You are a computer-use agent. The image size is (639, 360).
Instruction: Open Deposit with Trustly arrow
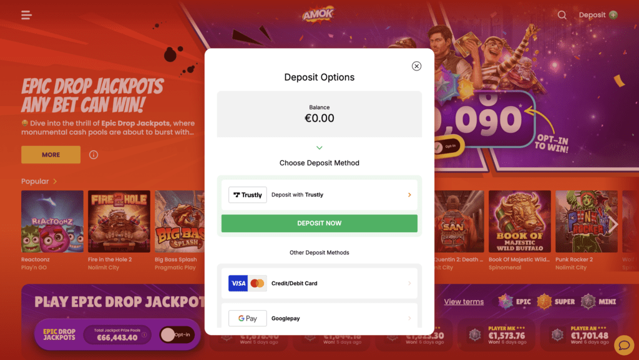(x=409, y=195)
